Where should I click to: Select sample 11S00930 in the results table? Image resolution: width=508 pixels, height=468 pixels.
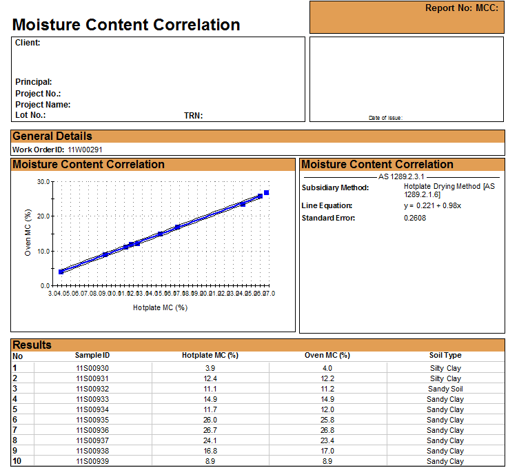coord(92,368)
